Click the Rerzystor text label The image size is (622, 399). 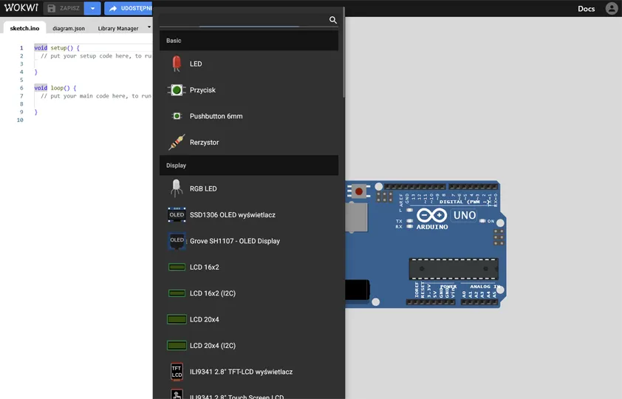(x=205, y=143)
